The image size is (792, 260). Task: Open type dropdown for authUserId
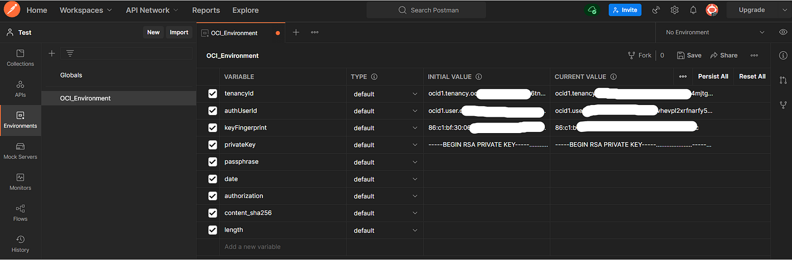pos(385,111)
